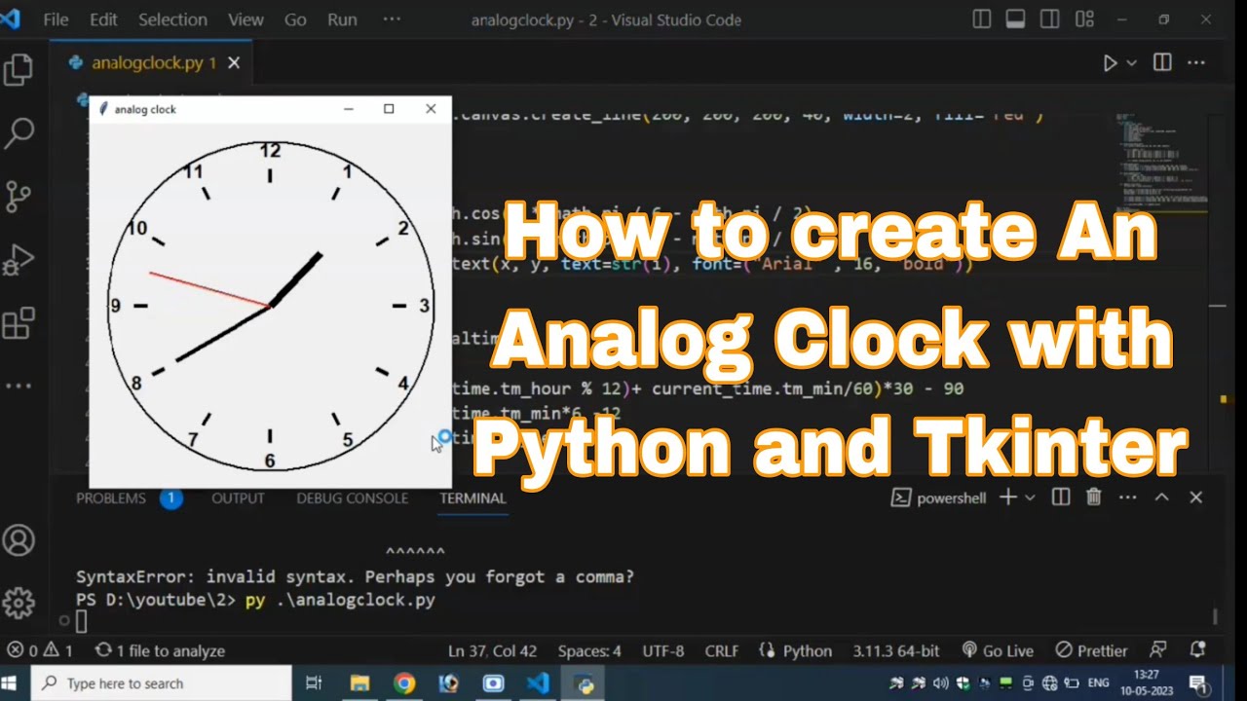Open the Search view in activity bar
This screenshot has width=1247, height=701.
tap(19, 132)
